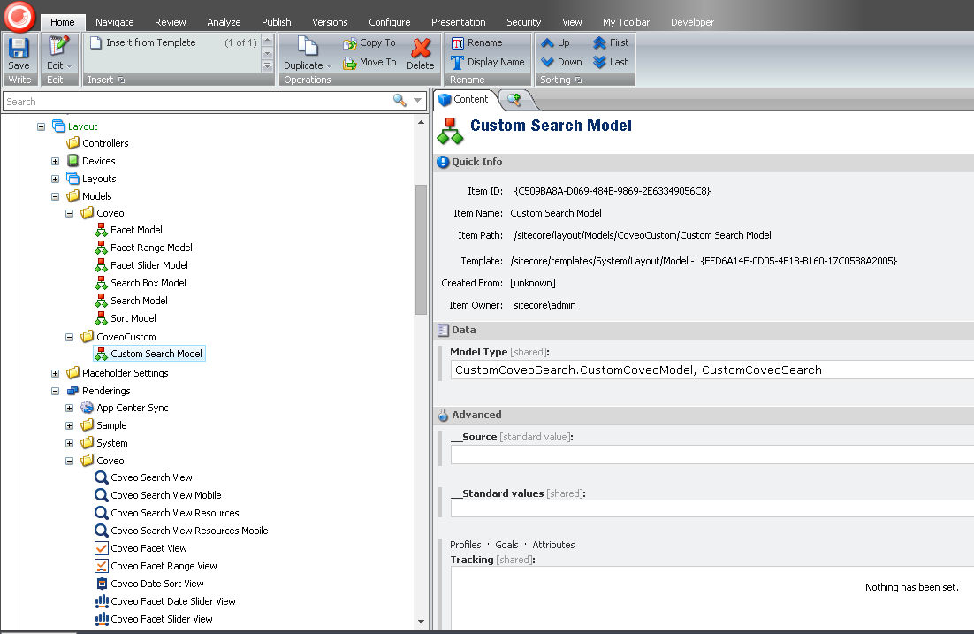
Task: Click the Facet Model item icon
Action: tap(102, 230)
